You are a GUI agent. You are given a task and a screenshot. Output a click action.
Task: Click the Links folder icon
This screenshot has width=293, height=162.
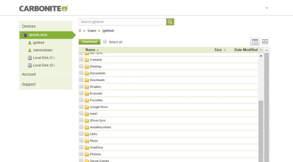[87, 134]
